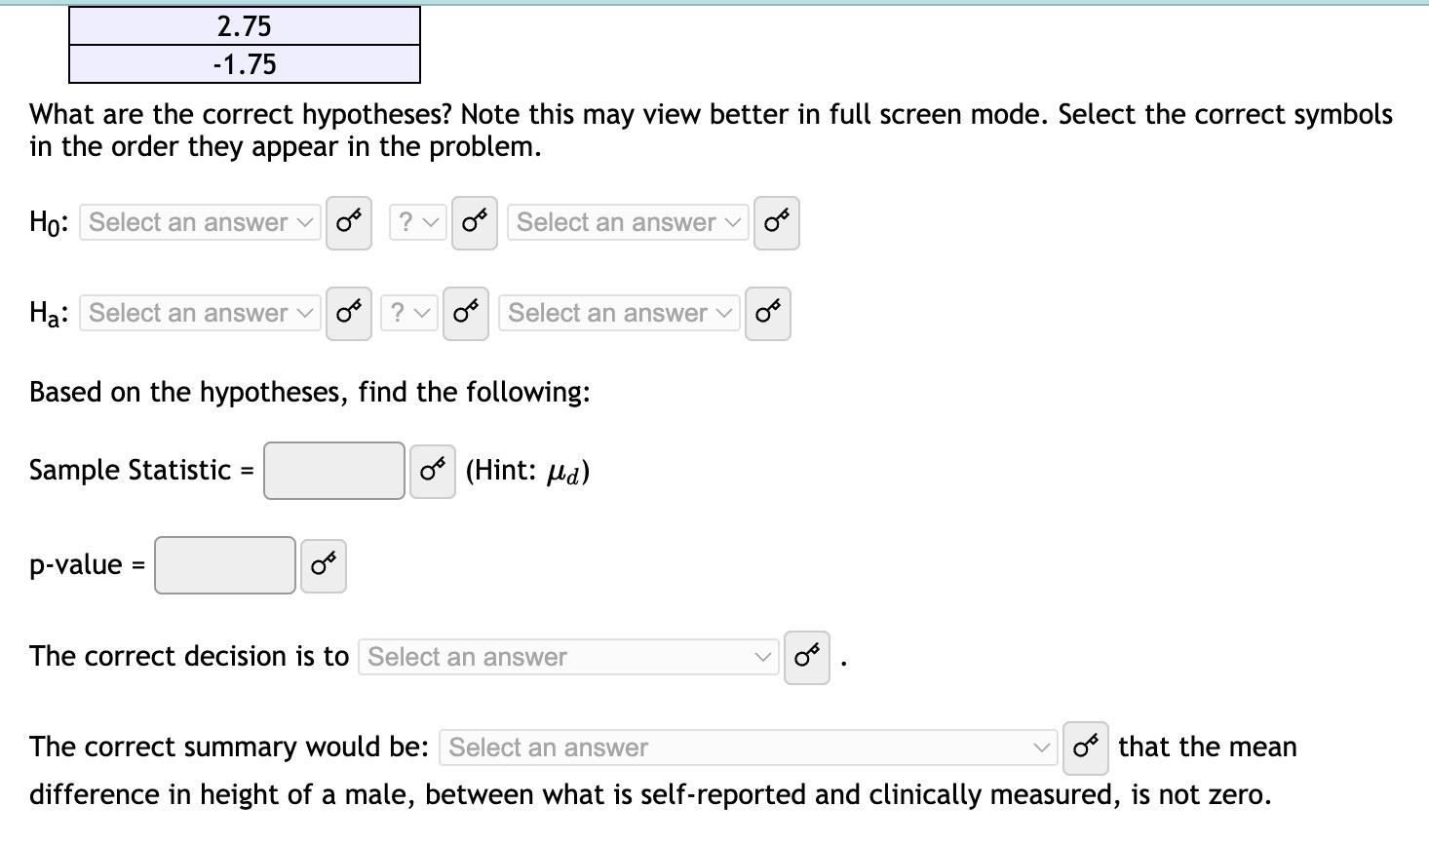Open the Ha '?' comparison dropdown
Image resolution: width=1429 pixels, height=844 pixels.
coord(408,313)
